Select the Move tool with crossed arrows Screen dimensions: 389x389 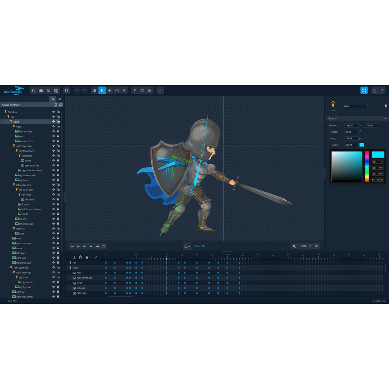pos(109,90)
